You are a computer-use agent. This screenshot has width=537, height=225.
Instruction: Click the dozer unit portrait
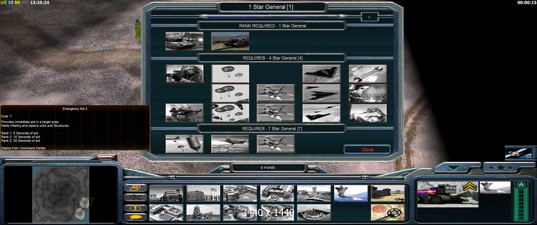(447, 193)
